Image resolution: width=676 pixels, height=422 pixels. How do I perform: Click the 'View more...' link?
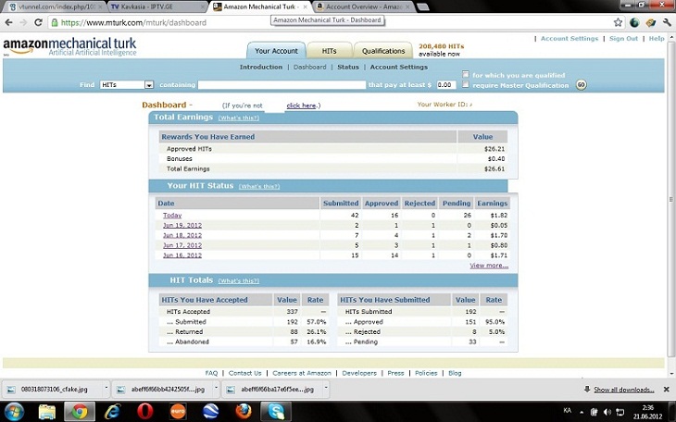(x=488, y=265)
